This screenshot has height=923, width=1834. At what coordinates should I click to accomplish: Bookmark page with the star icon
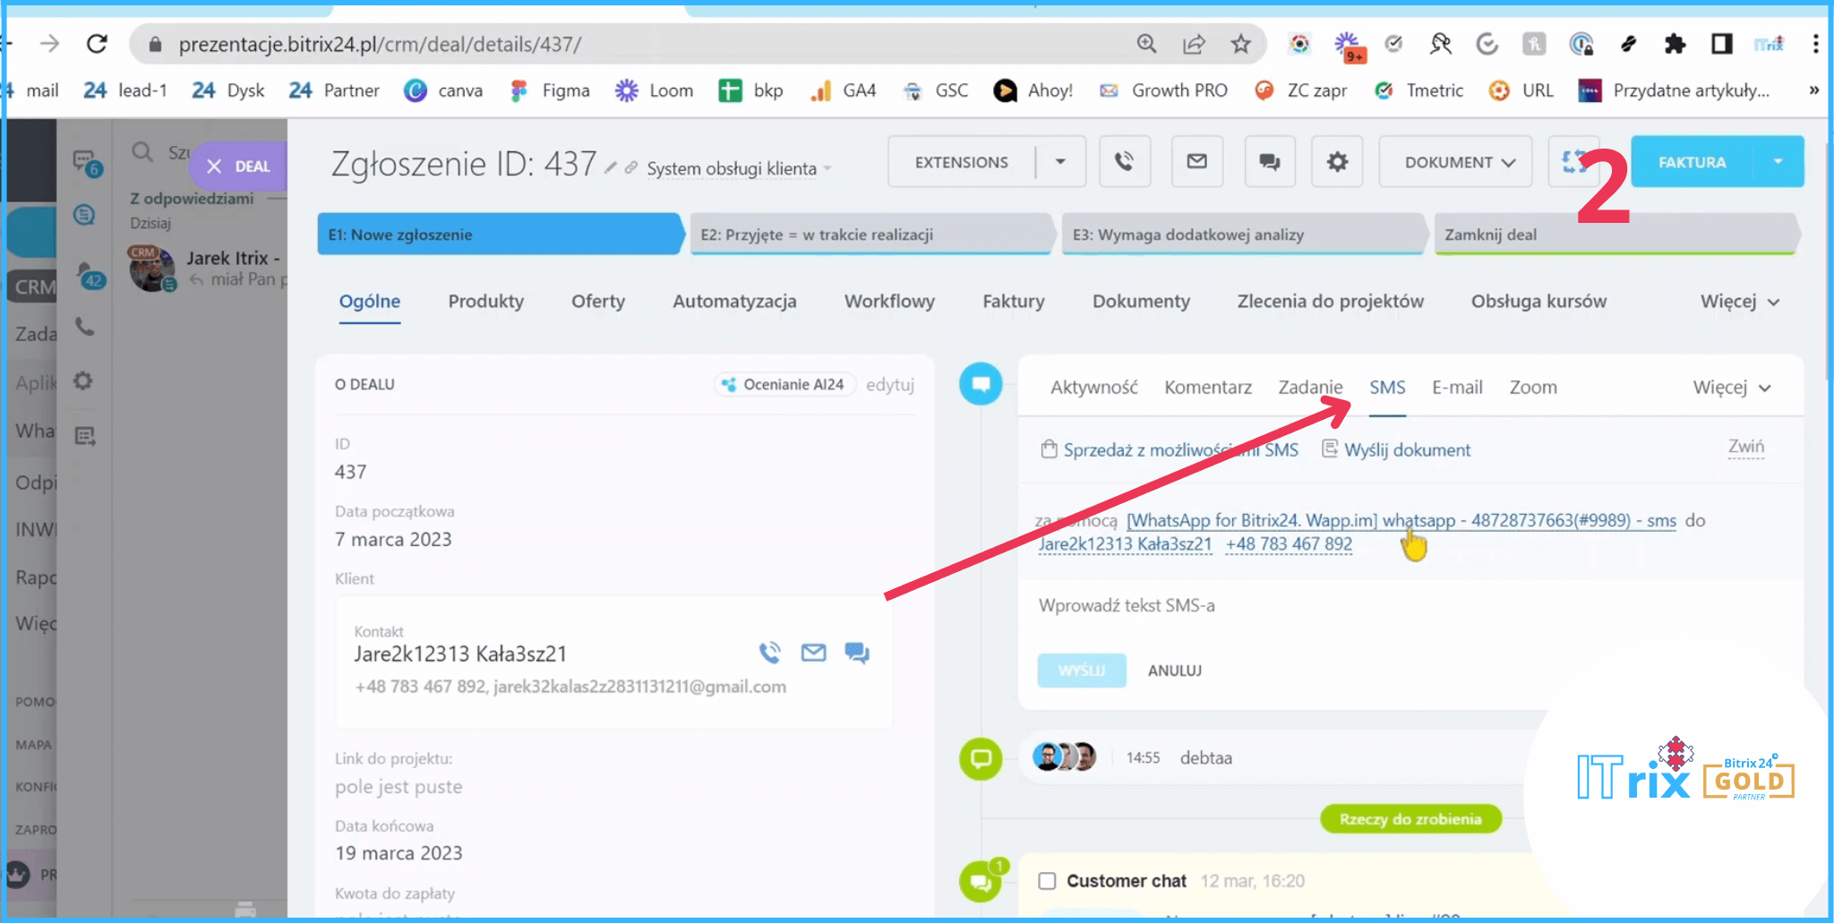[1240, 44]
